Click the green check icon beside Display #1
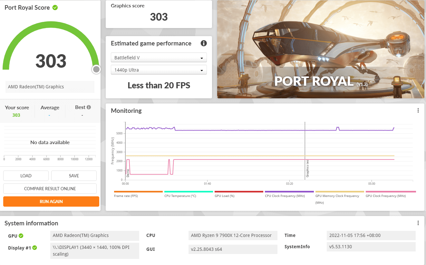 (35, 248)
